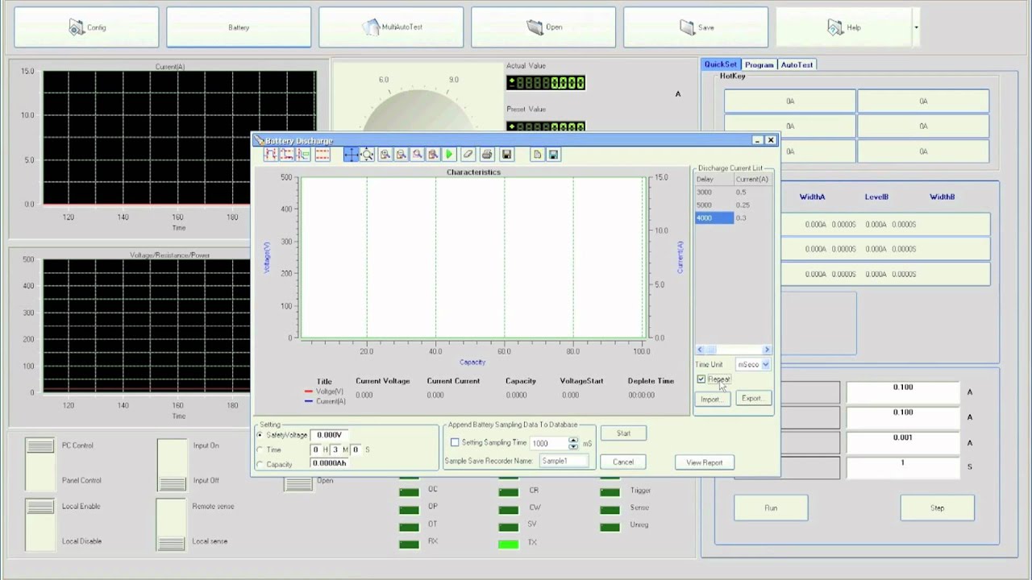The height and width of the screenshot is (580, 1032).
Task: Enable the Repeat checkbox
Action: [x=701, y=379]
